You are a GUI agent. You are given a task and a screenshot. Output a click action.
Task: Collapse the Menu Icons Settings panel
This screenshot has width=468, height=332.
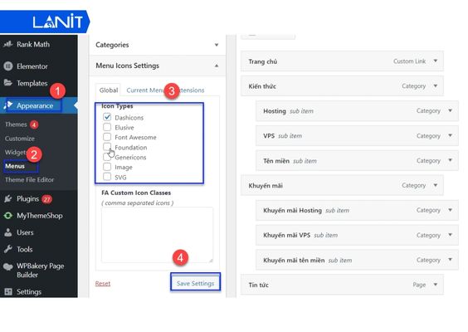coord(217,66)
